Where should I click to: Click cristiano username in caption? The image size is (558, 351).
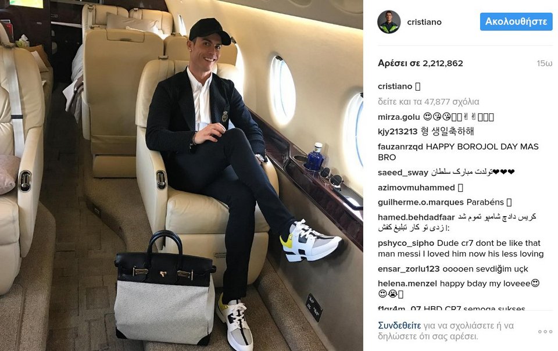tap(395, 87)
